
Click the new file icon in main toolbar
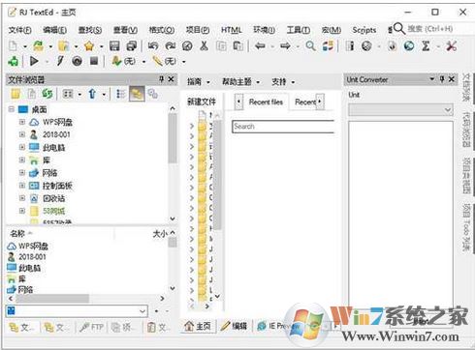click(x=14, y=45)
